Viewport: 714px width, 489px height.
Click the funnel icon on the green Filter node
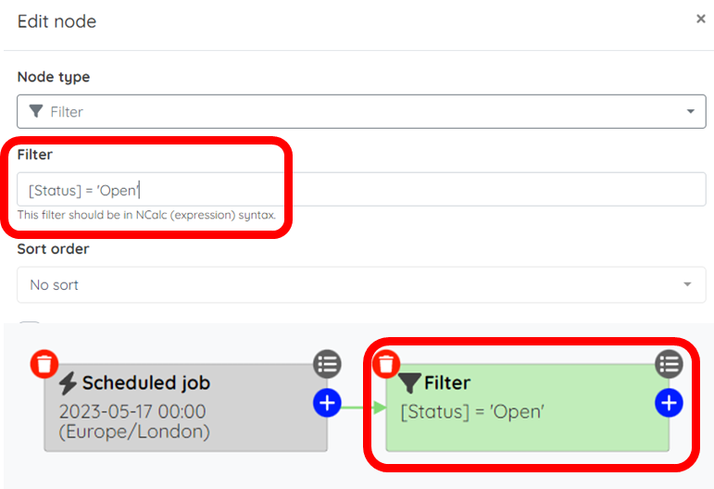coord(409,382)
